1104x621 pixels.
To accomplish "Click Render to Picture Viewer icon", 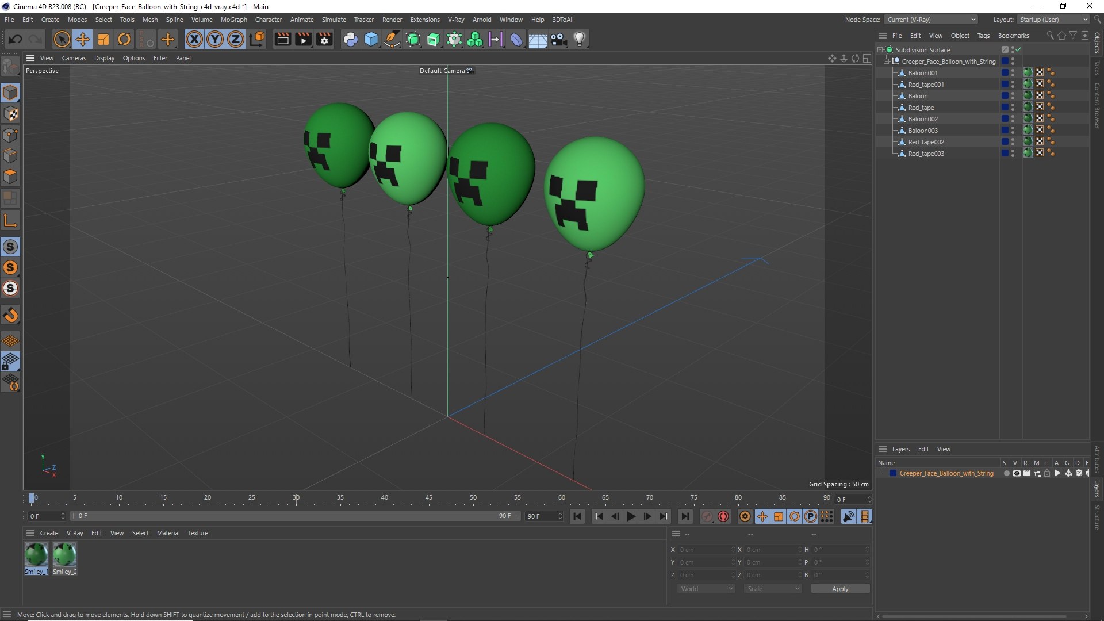I will (x=303, y=39).
